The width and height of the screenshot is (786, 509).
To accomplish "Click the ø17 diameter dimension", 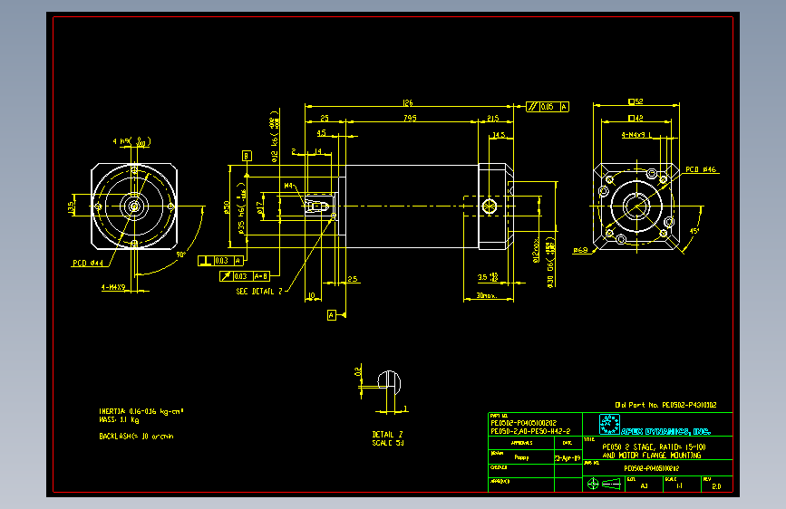I will pos(259,208).
